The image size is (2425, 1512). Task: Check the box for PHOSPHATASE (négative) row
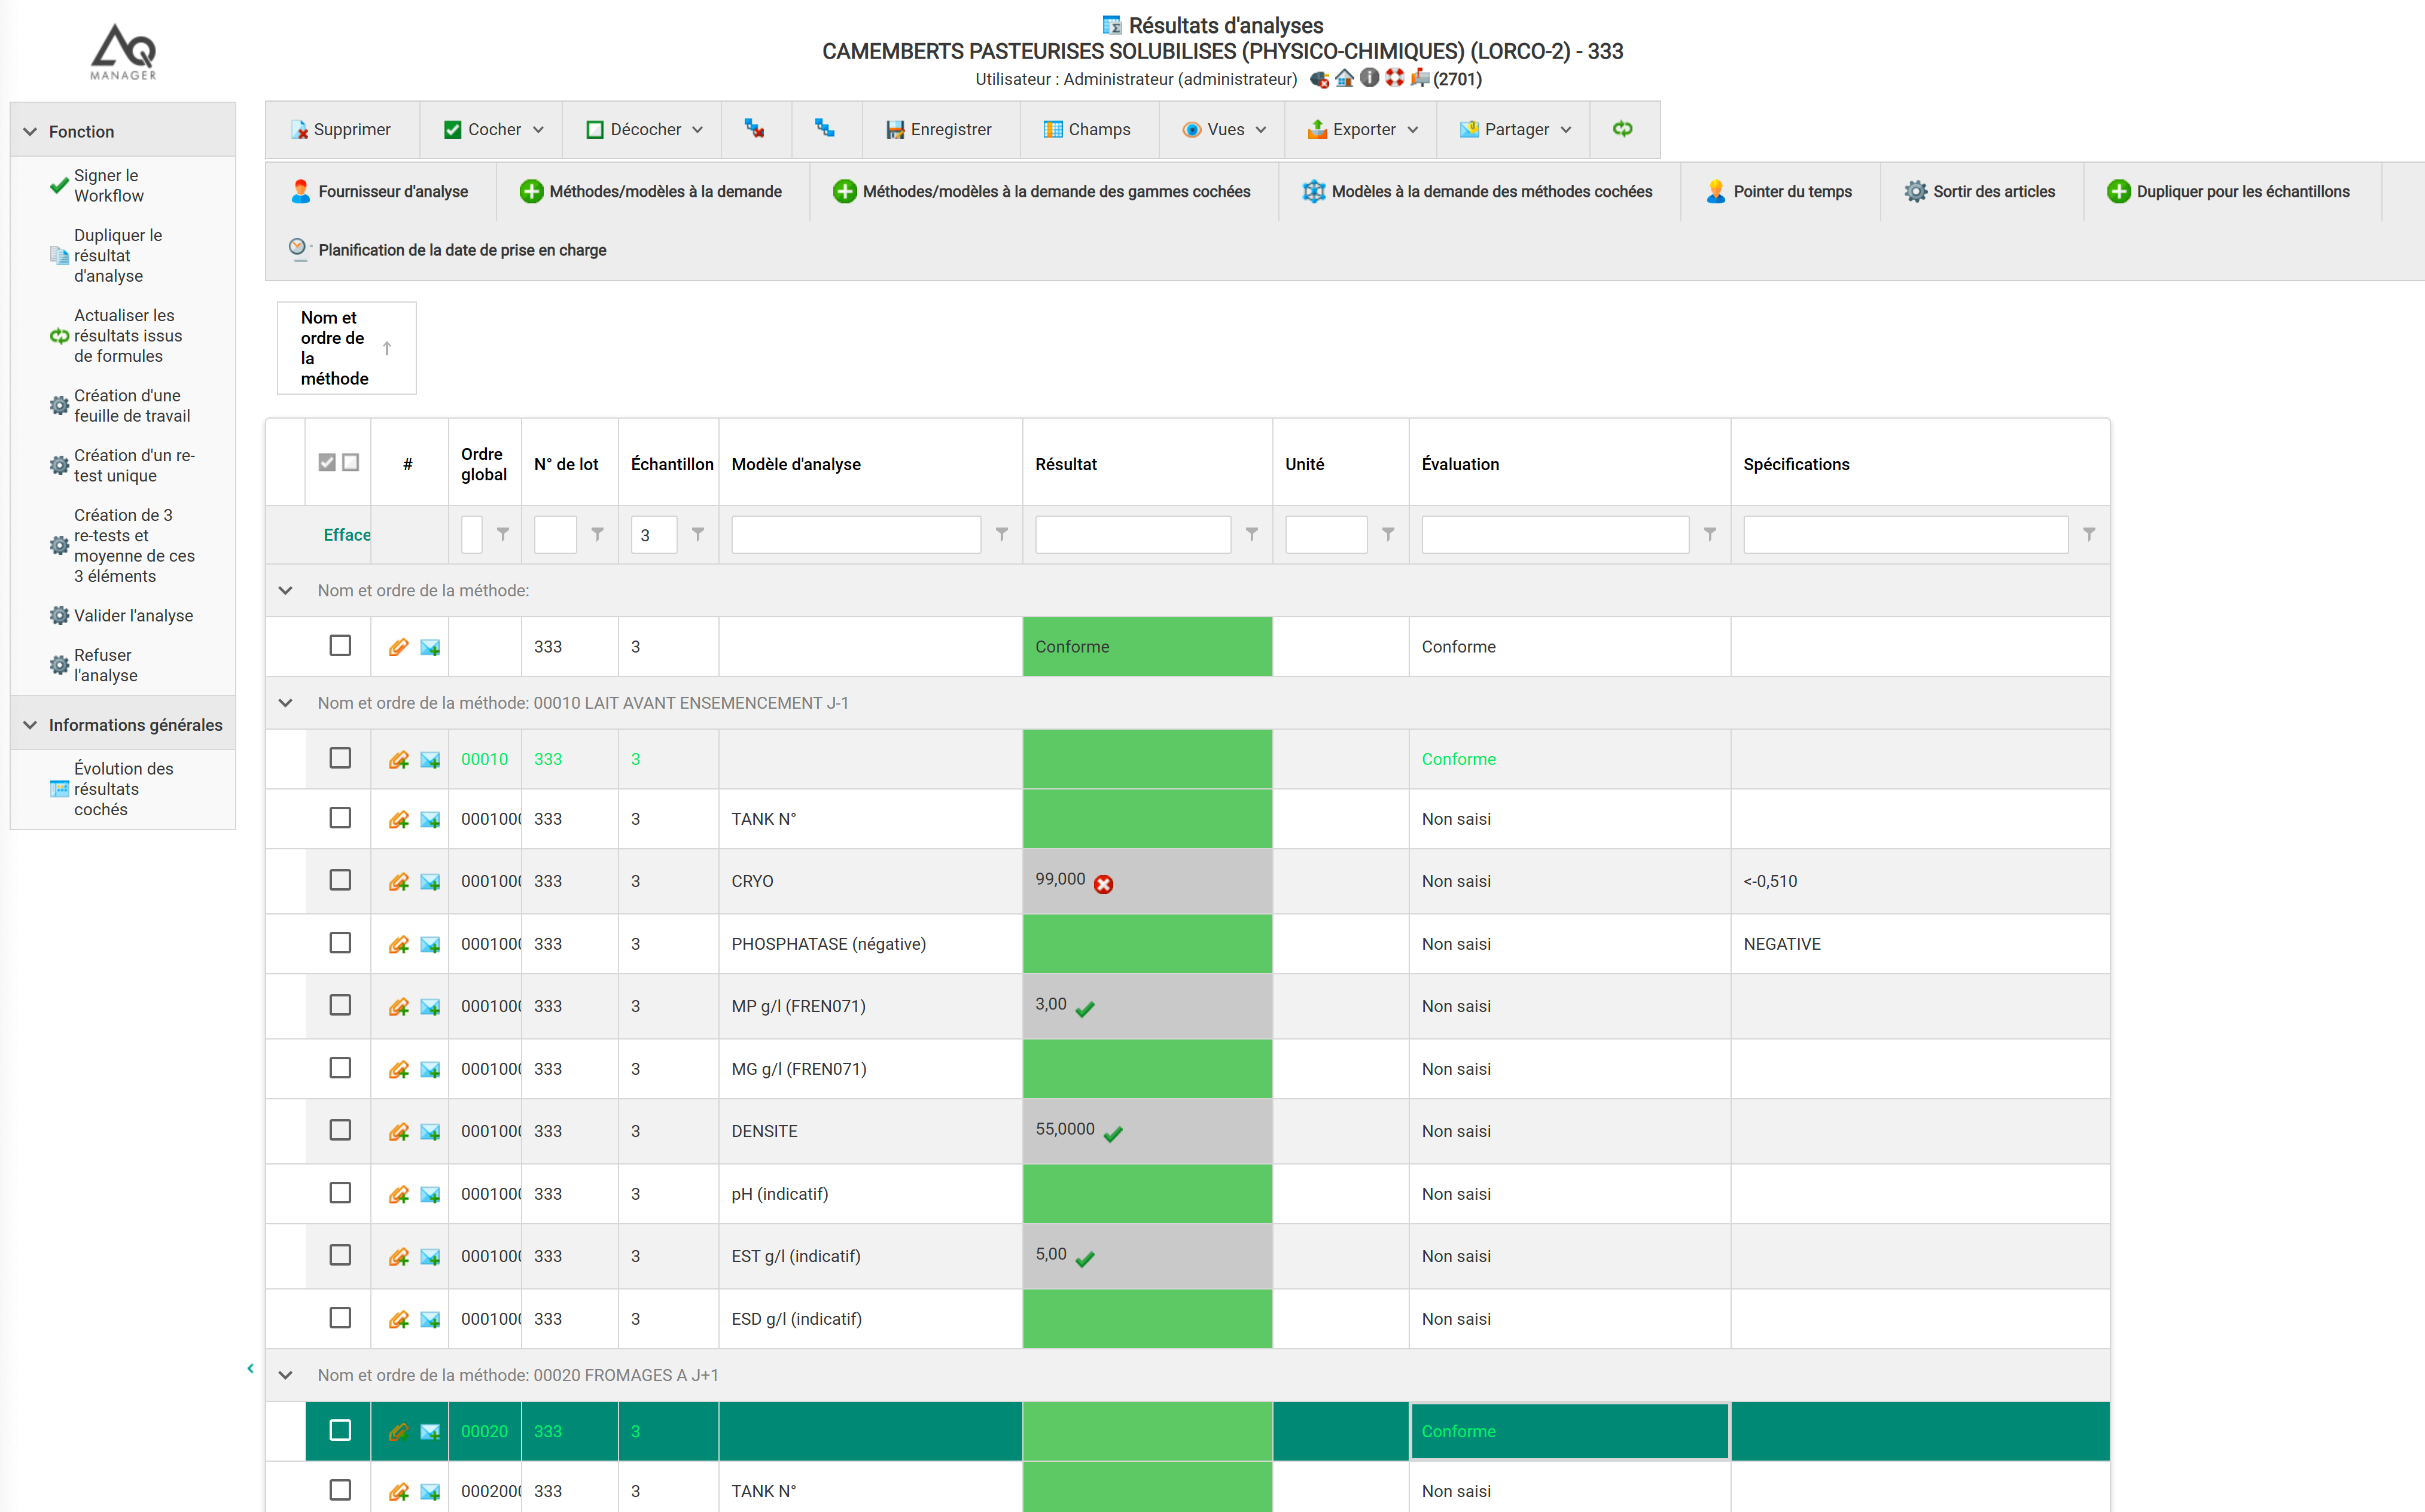point(340,943)
